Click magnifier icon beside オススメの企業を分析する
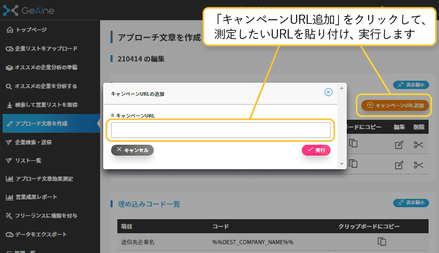Viewport: 439px width, 253px height. tap(9, 86)
